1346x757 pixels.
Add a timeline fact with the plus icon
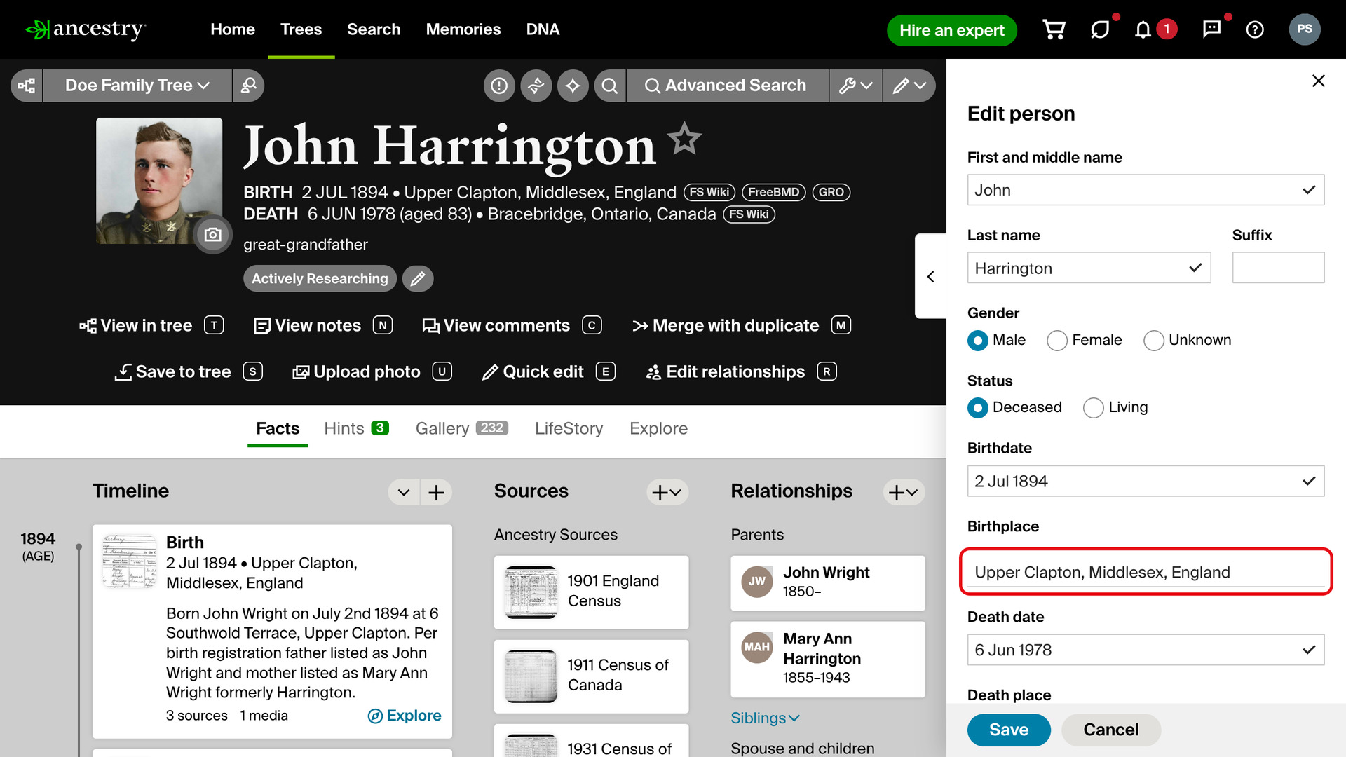tap(436, 492)
